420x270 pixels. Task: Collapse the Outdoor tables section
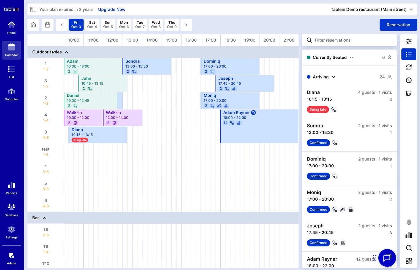pyautogui.click(x=66, y=52)
